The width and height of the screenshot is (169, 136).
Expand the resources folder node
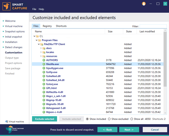(x=41, y=56)
